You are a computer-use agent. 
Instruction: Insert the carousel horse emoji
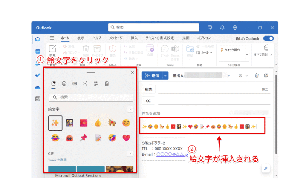pos(112,123)
